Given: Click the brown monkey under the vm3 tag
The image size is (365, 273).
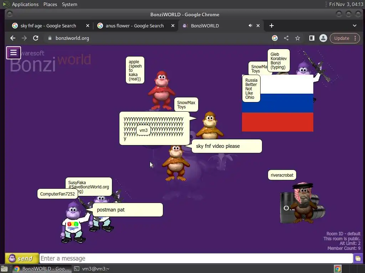Looking at the screenshot, I should point(176,164).
